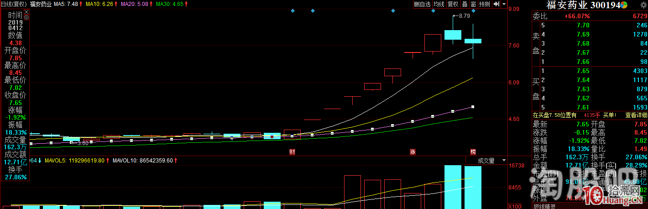Viewport: 648px width, 209px height.
Task: Click the cyan candle with 8.79 high
Action: pos(453,35)
